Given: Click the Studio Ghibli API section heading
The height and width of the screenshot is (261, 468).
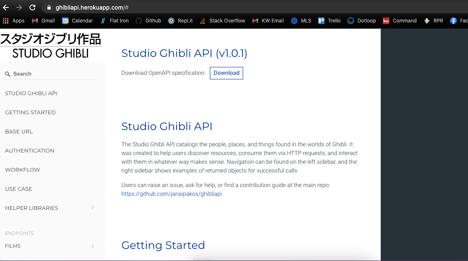Looking at the screenshot, I should pyautogui.click(x=167, y=126).
